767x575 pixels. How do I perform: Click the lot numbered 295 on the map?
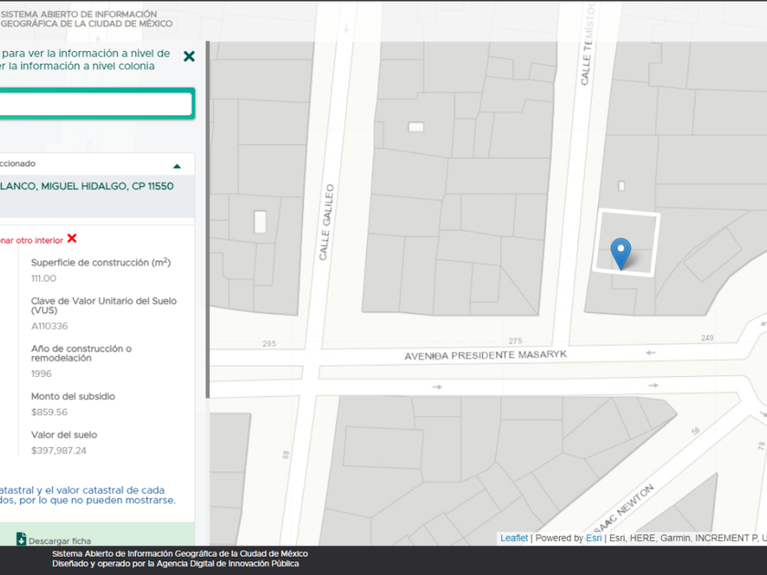(x=268, y=344)
